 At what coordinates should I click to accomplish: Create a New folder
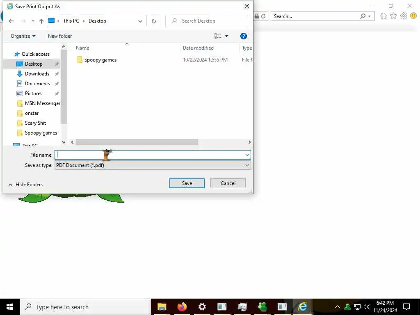[x=60, y=36]
